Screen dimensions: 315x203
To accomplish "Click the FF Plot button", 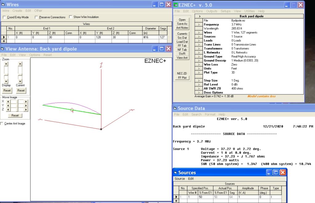I will click(x=182, y=78).
